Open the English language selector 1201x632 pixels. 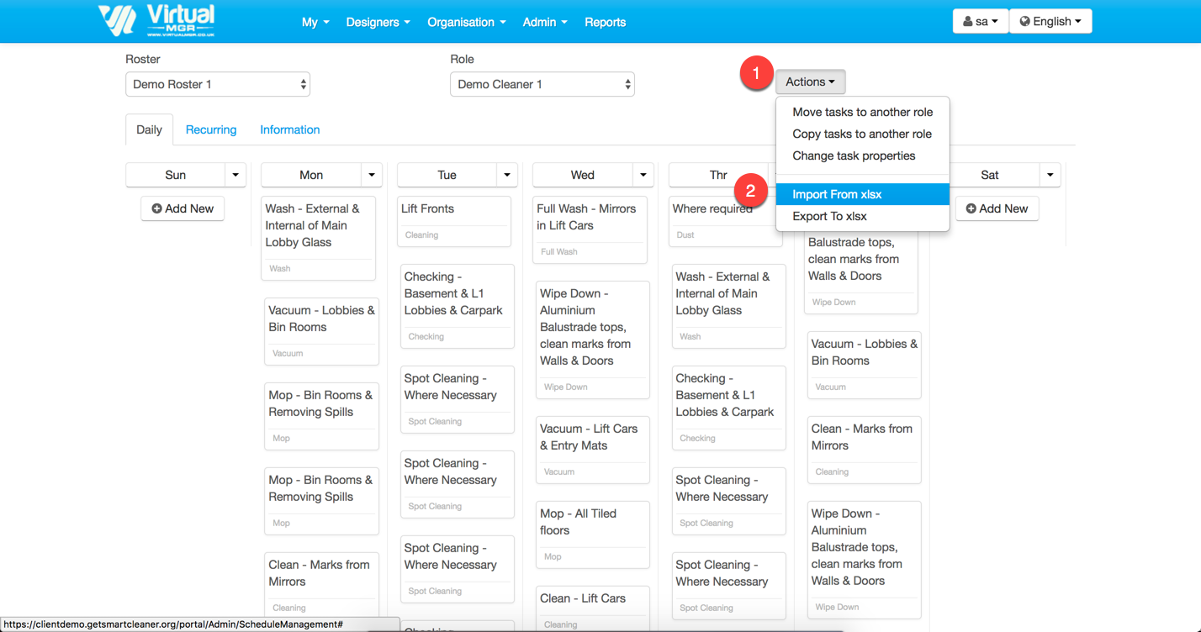tap(1050, 22)
